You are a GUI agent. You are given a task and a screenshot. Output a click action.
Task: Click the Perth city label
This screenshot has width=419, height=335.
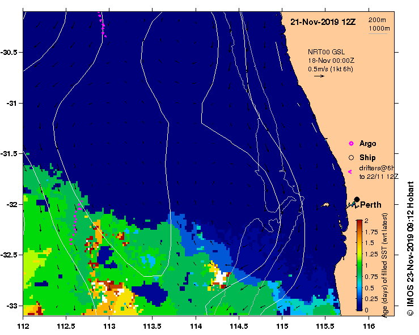pyautogui.click(x=371, y=205)
